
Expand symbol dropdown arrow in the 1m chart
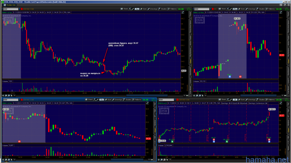[x=19, y=9]
